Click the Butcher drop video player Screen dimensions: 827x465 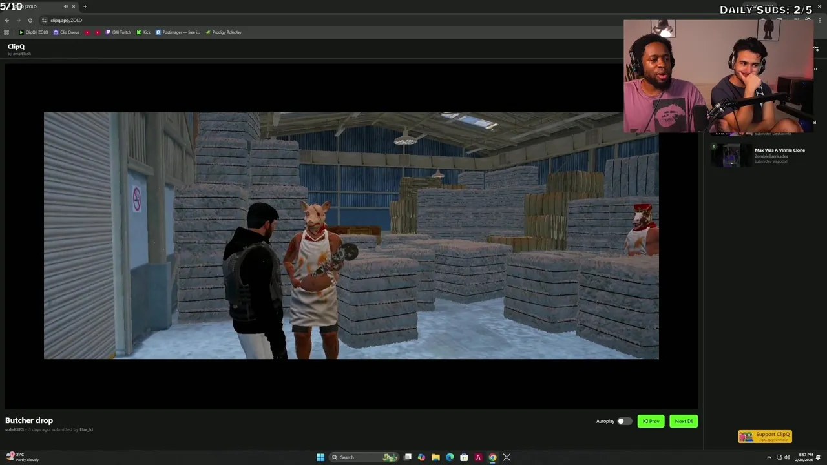coord(351,236)
